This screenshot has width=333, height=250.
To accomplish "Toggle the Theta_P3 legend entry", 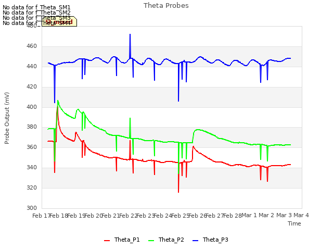I will click(x=210, y=240).
